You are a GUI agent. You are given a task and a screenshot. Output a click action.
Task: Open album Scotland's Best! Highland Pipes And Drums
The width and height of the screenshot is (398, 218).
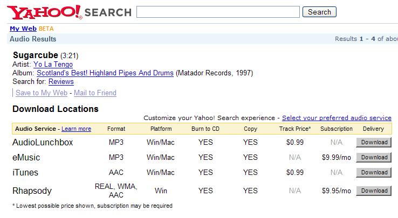[105, 73]
